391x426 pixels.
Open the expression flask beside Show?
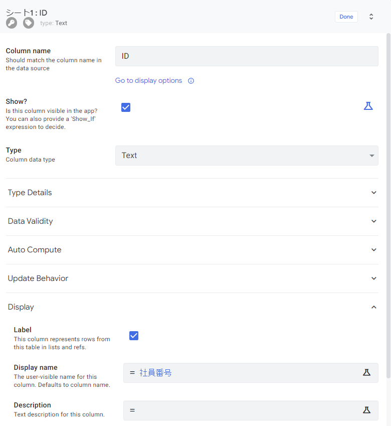(x=368, y=106)
